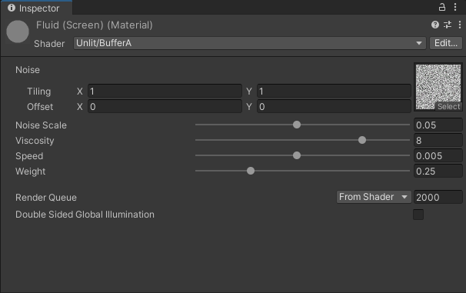
Task: Open the material component context menu
Action: pos(460,25)
